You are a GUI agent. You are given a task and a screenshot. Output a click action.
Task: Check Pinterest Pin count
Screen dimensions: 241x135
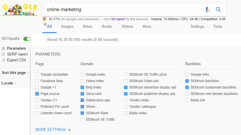pyautogui.click(x=37, y=107)
